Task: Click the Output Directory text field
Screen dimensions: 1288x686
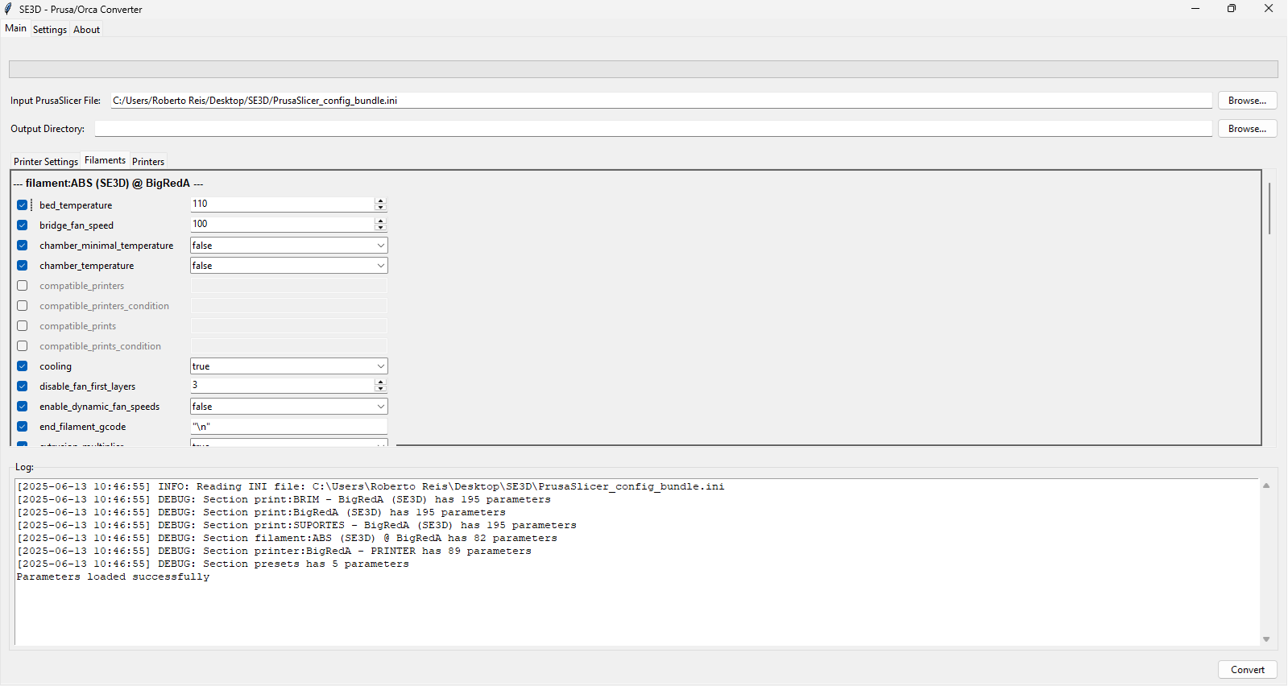Action: click(652, 129)
